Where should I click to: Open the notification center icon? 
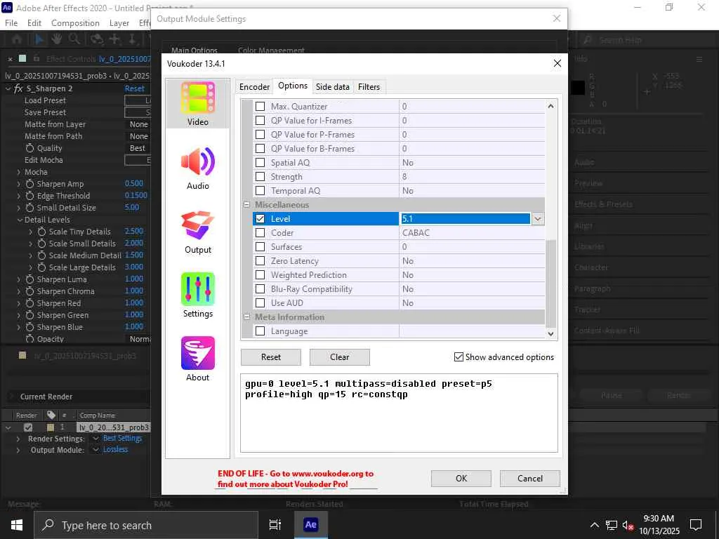(696, 525)
